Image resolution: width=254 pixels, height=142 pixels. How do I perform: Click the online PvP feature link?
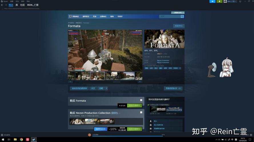(158, 125)
